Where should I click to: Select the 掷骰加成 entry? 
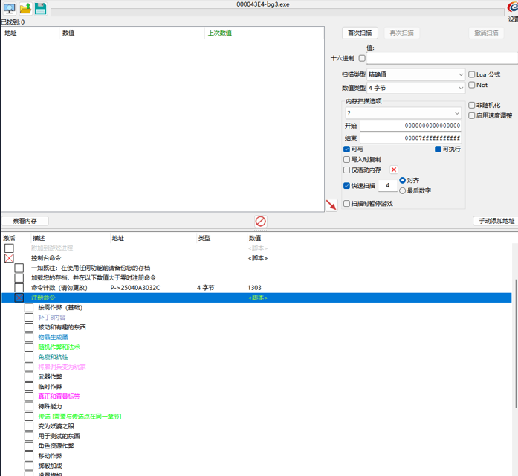(50, 466)
